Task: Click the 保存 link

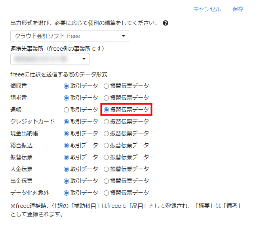Action: 238,9
